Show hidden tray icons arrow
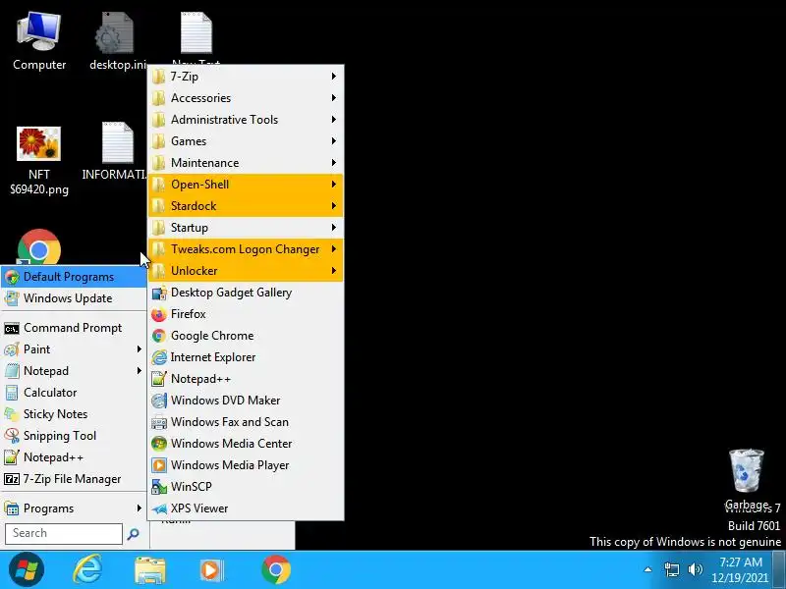This screenshot has width=786, height=589. click(648, 569)
